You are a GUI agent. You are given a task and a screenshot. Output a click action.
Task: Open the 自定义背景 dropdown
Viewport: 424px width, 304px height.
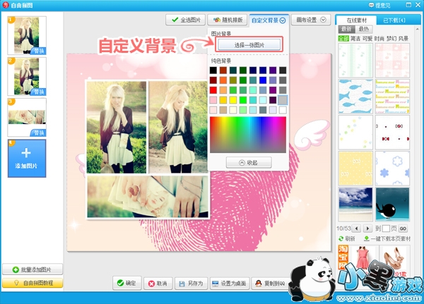point(269,20)
